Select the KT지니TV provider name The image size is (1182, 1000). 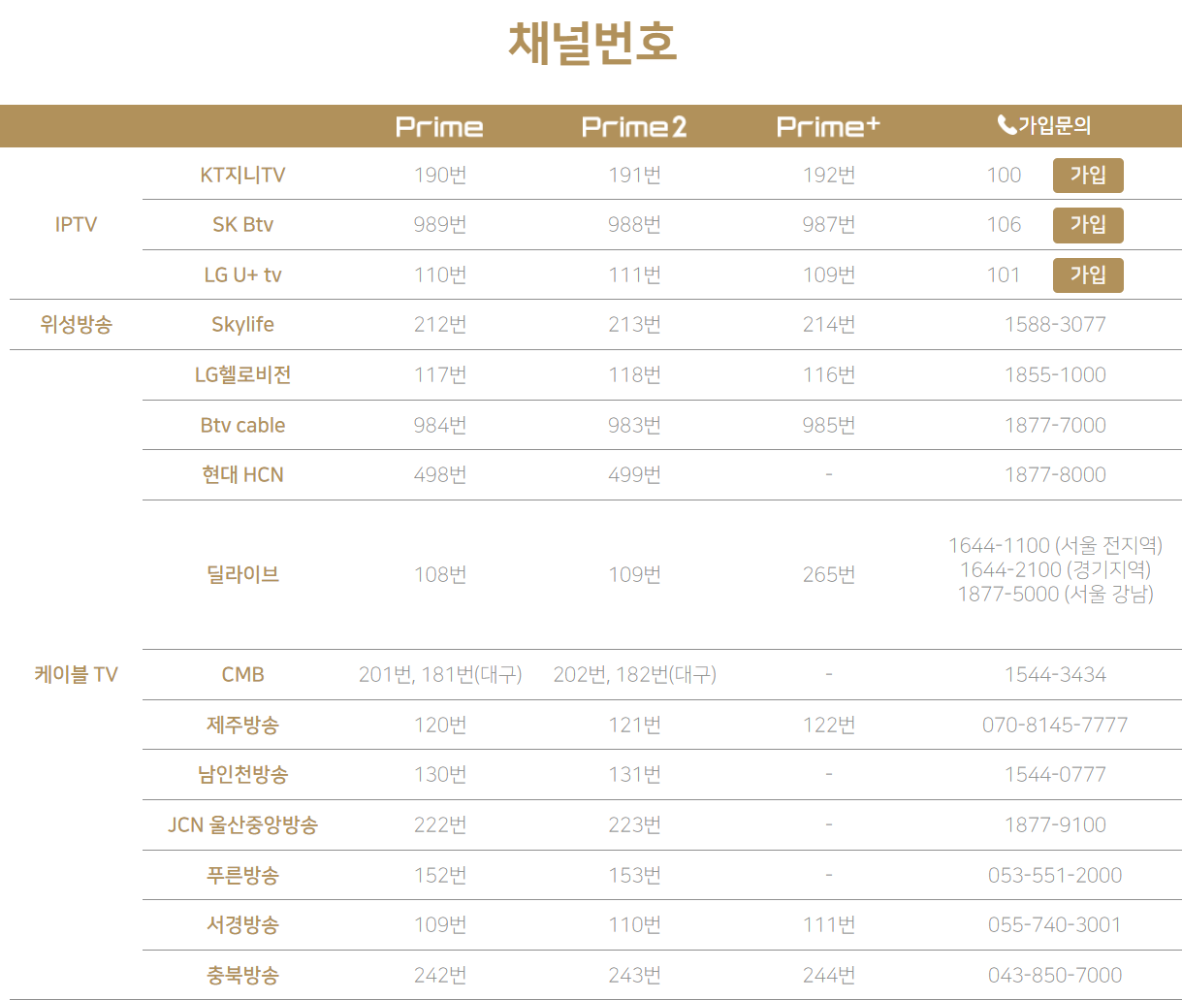242,176
